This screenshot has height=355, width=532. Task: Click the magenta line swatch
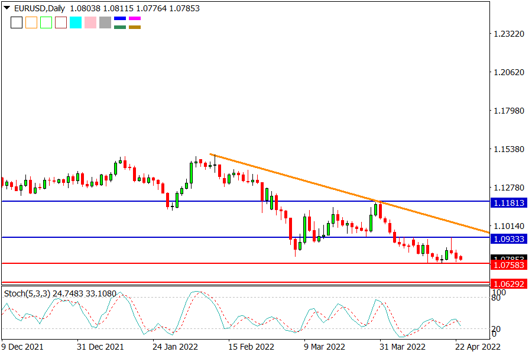click(x=135, y=18)
